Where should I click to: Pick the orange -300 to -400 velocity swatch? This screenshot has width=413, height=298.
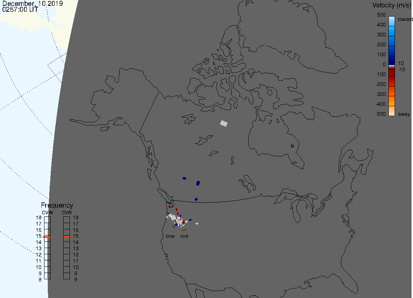pyautogui.click(x=392, y=101)
